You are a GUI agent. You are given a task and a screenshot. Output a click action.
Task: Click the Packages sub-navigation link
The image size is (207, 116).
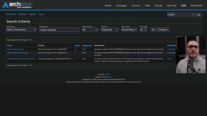pyautogui.click(x=22, y=14)
